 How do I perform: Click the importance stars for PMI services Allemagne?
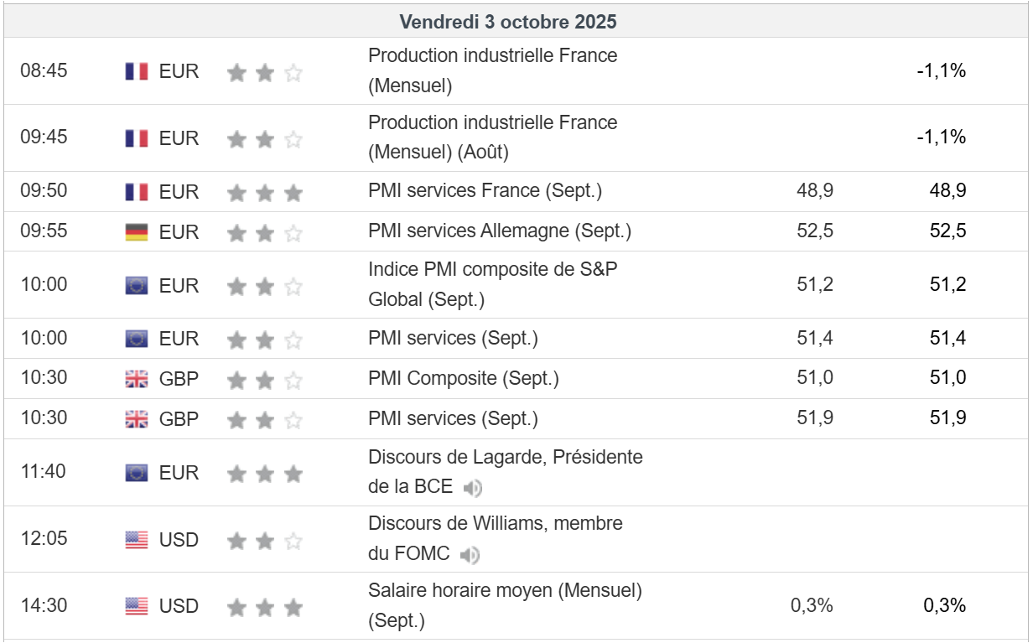[264, 233]
